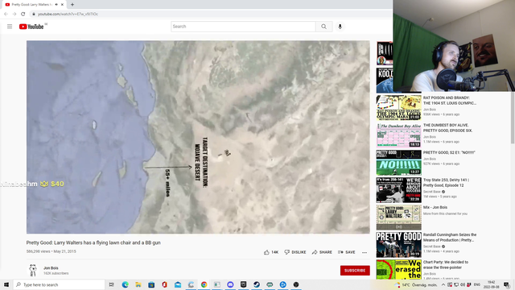Open OBS Studio from taskbar
This screenshot has height=290, width=515.
[x=296, y=284]
